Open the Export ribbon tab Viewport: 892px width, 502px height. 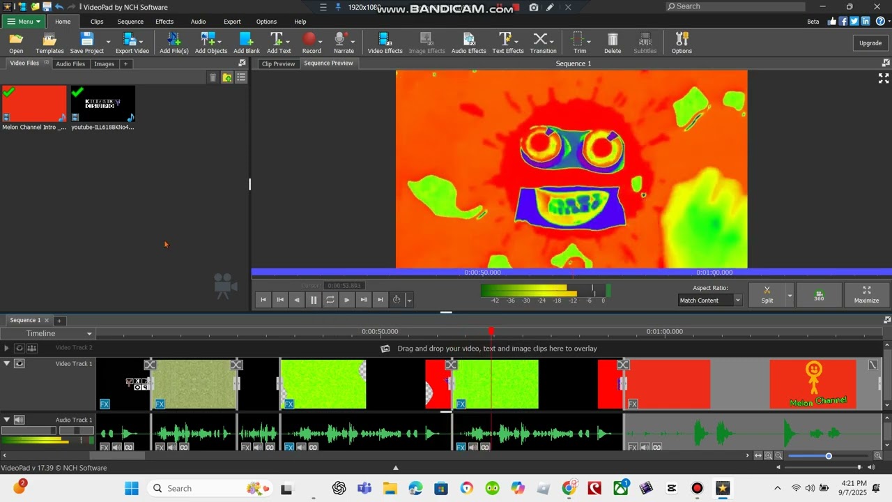pyautogui.click(x=232, y=22)
